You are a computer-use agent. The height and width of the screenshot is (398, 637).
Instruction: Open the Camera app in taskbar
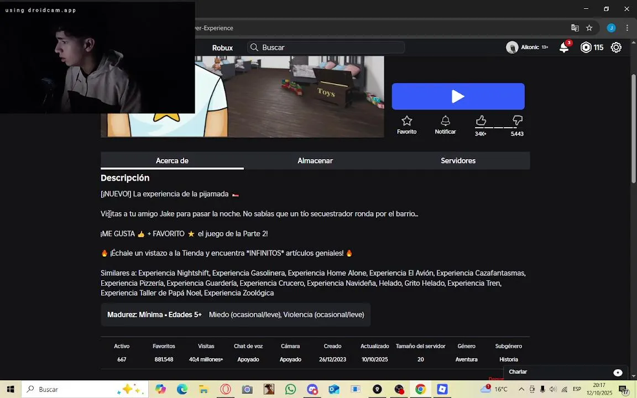click(x=247, y=390)
